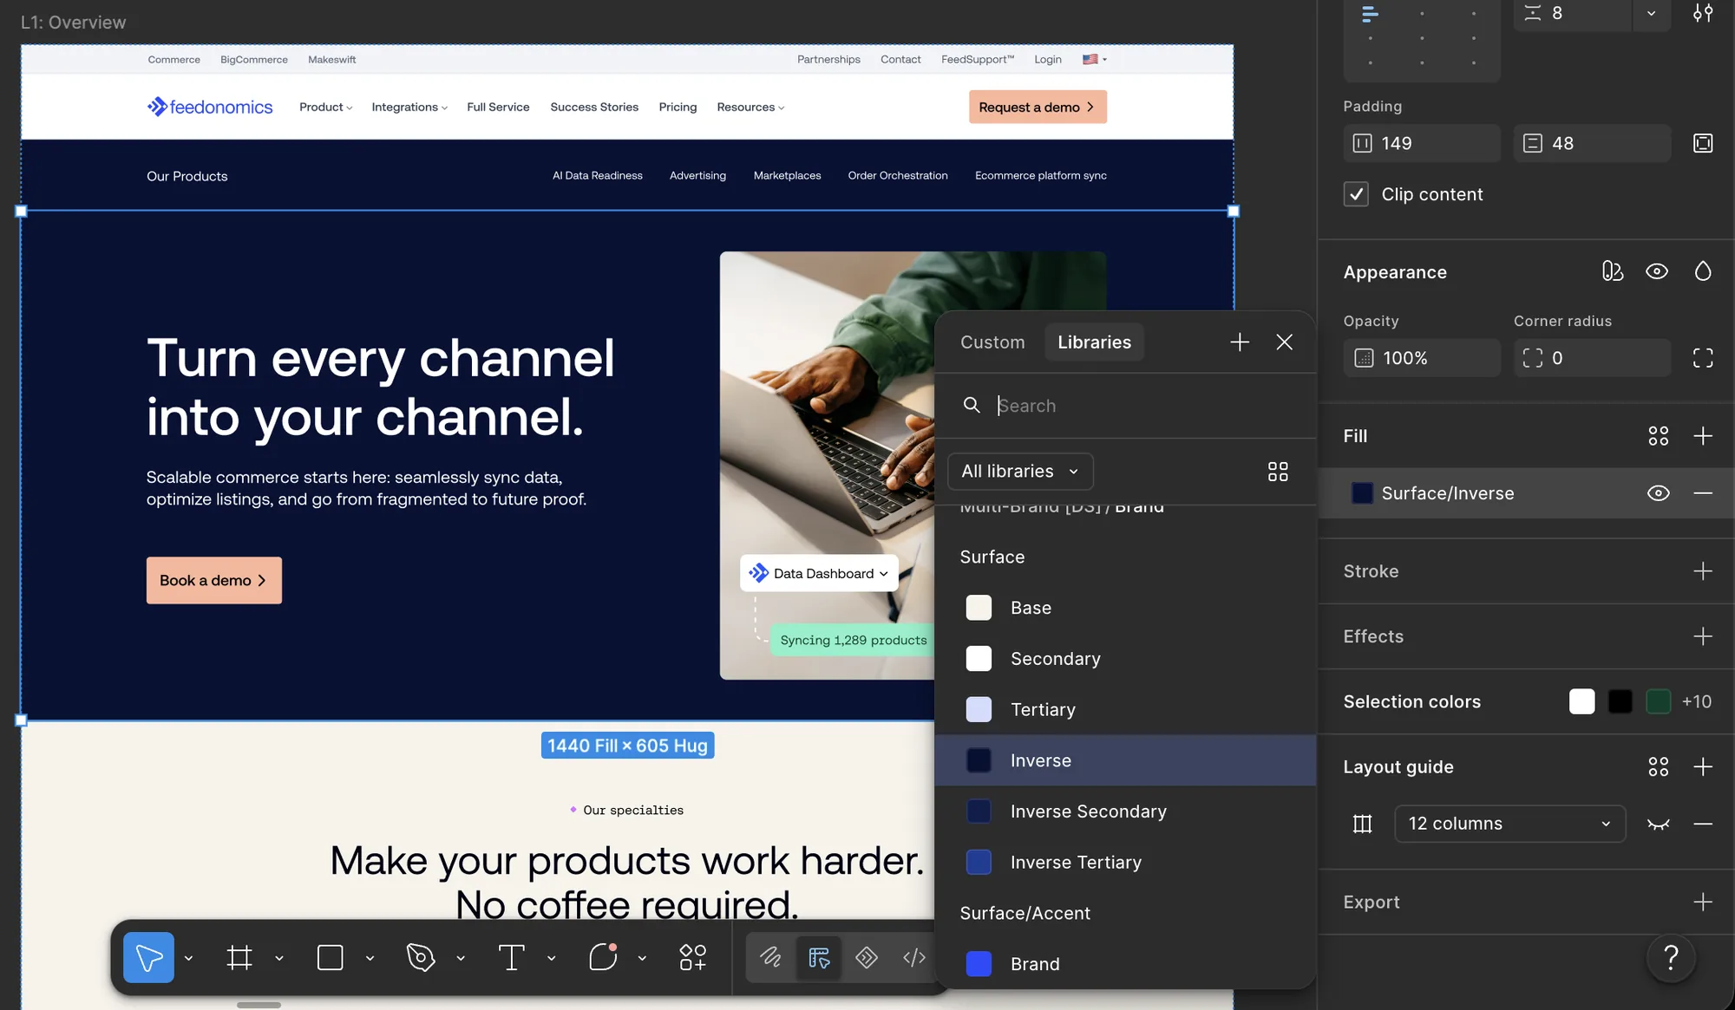This screenshot has width=1735, height=1010.
Task: Open gap spacing dropdown chevron
Action: [x=1651, y=13]
